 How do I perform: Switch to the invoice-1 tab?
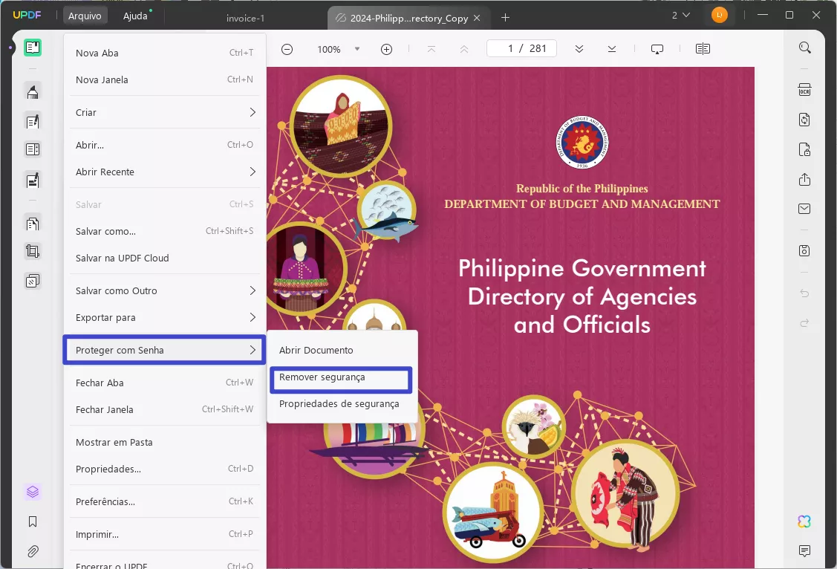coord(245,18)
